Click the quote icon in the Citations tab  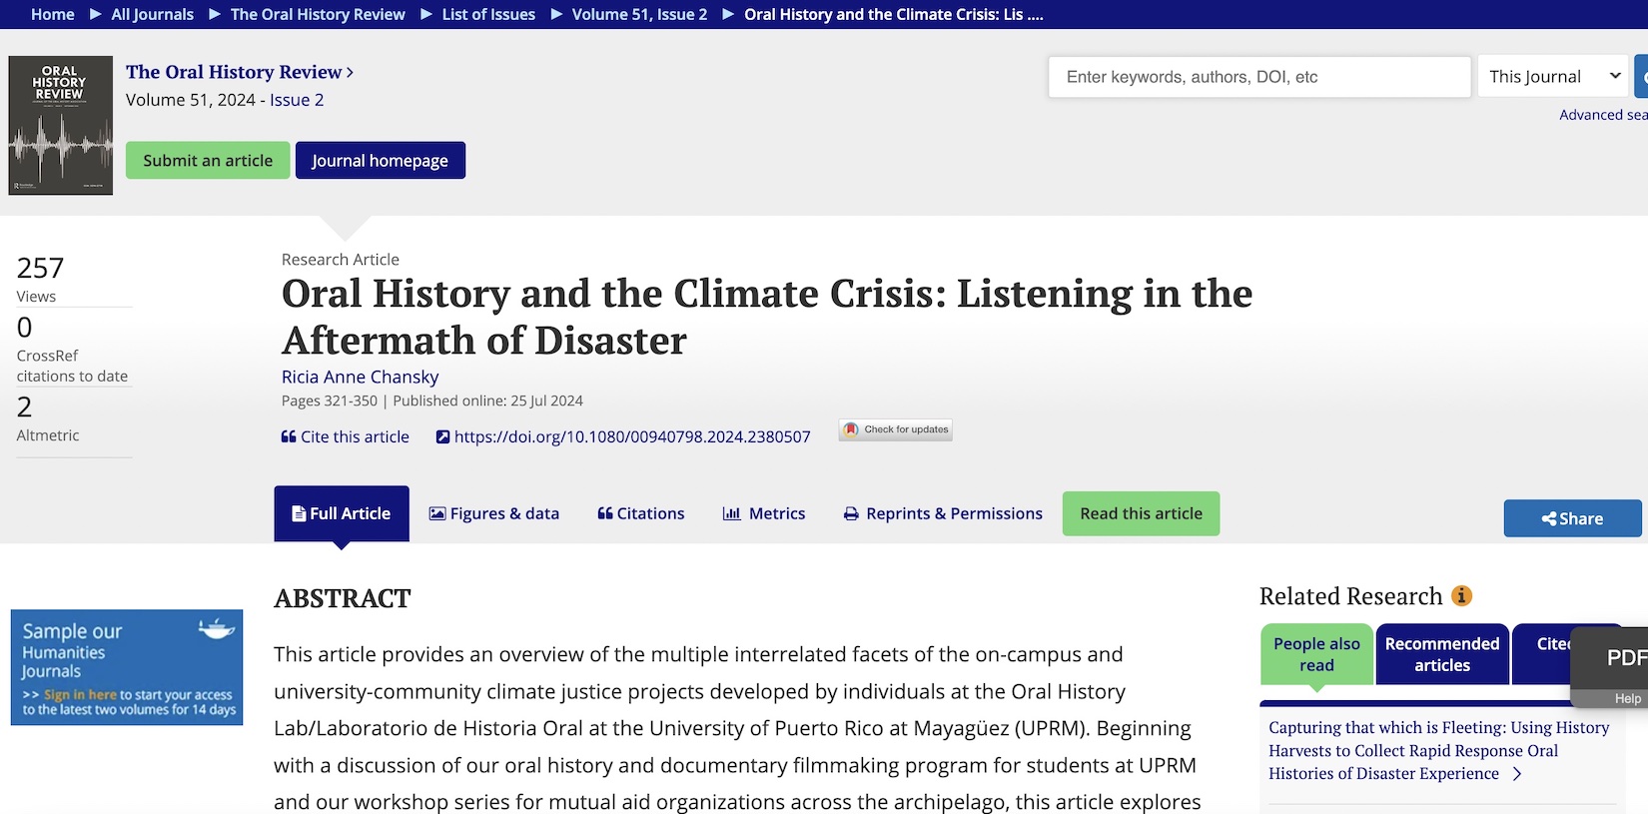tap(604, 513)
